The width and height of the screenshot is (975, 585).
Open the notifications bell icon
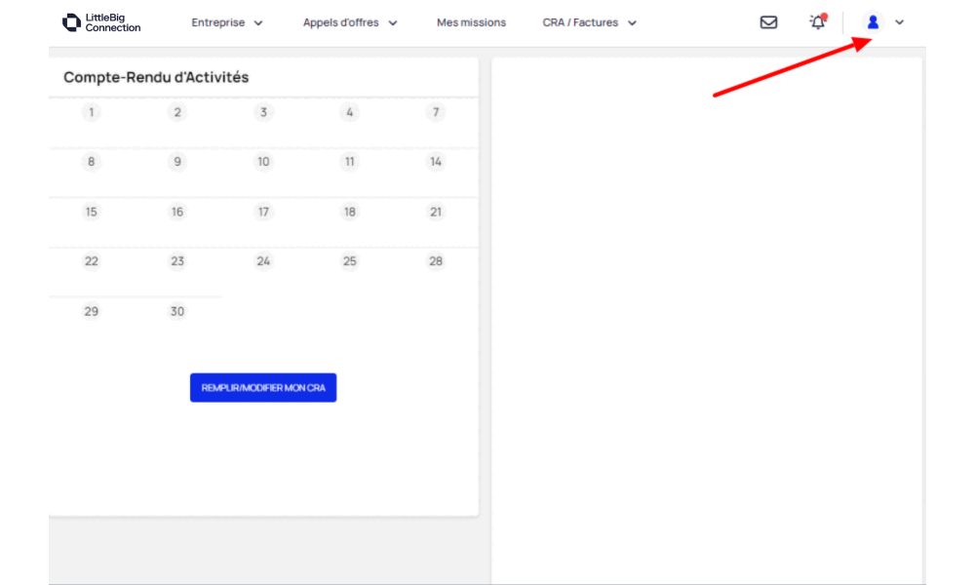[x=818, y=22]
